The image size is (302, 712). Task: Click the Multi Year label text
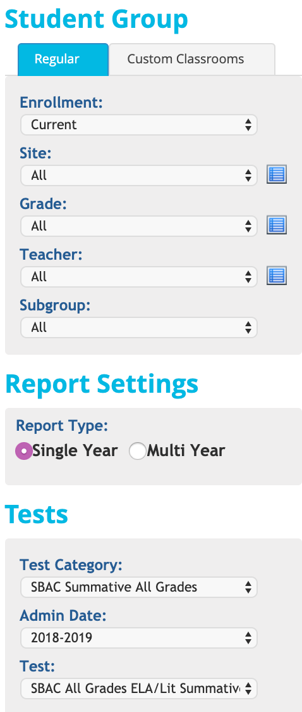(x=186, y=451)
